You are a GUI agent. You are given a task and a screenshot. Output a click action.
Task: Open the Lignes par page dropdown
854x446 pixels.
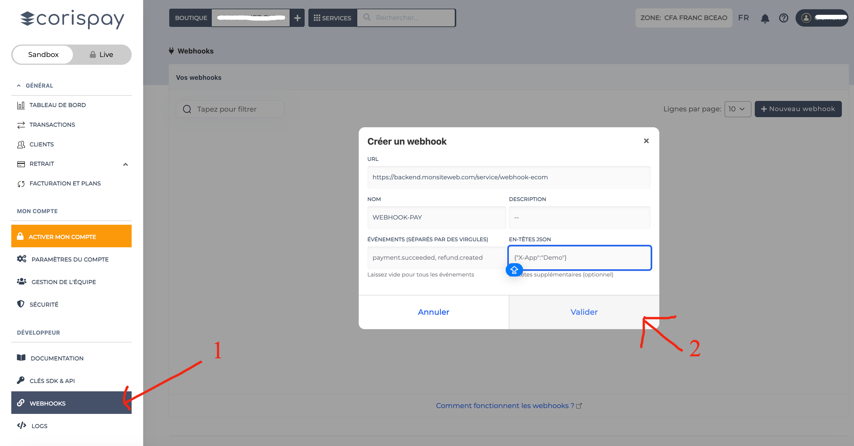(737, 109)
